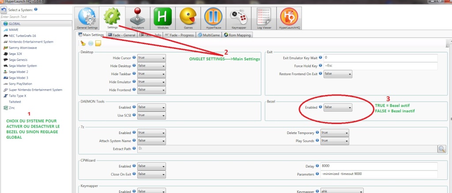Open the Use SCSI dropdown
The image size is (452, 193).
151,116
